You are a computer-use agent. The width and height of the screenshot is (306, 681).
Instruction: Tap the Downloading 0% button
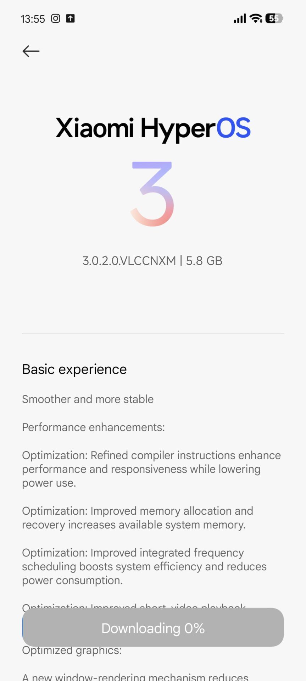[153, 628]
